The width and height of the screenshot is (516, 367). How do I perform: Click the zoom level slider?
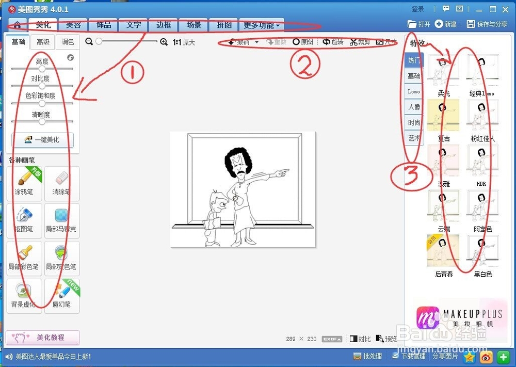(x=127, y=41)
